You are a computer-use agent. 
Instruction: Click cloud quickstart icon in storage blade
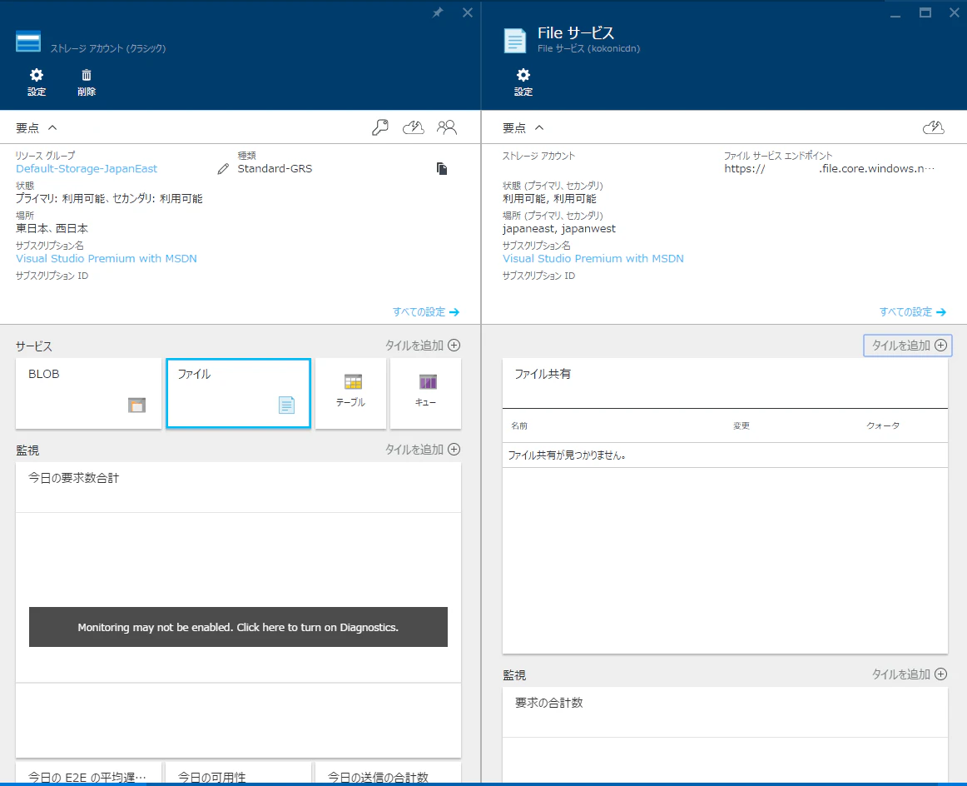414,127
